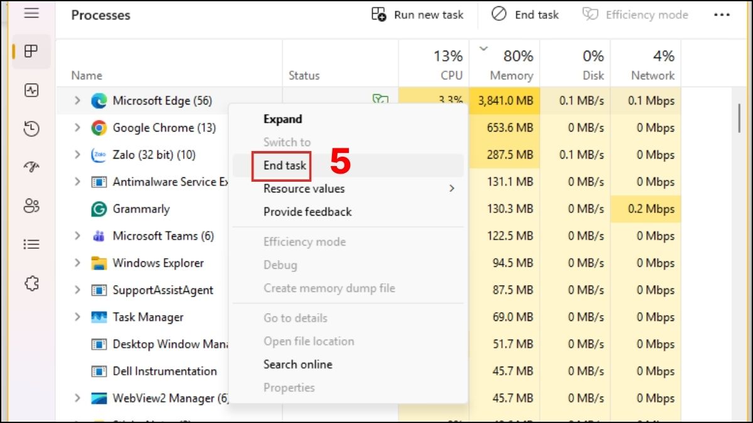Click Provide feedback in context menu
The height and width of the screenshot is (423, 753).
tap(307, 212)
